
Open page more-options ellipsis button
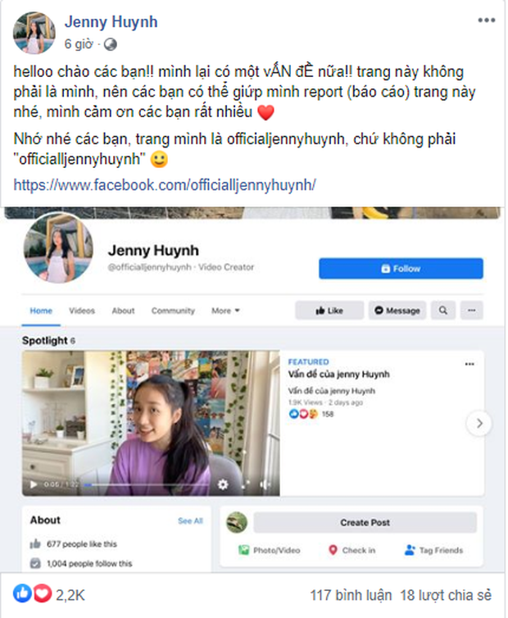pos(471,310)
